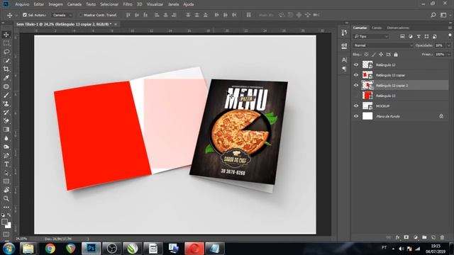Select the Rectangle shape tool
The width and height of the screenshot is (454, 255).
6,181
